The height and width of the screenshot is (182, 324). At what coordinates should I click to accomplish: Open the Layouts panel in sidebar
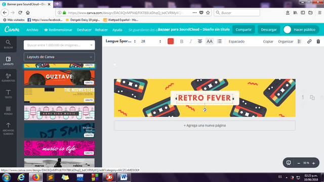(x=8, y=61)
